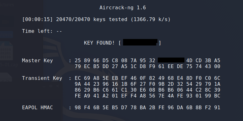Click the redacted key box after KEY FOUND
The height and width of the screenshot is (121, 243).
click(x=140, y=42)
